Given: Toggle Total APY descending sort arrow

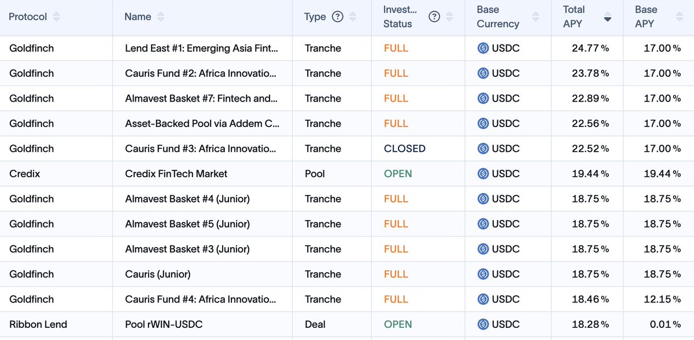Looking at the screenshot, I should (607, 17).
